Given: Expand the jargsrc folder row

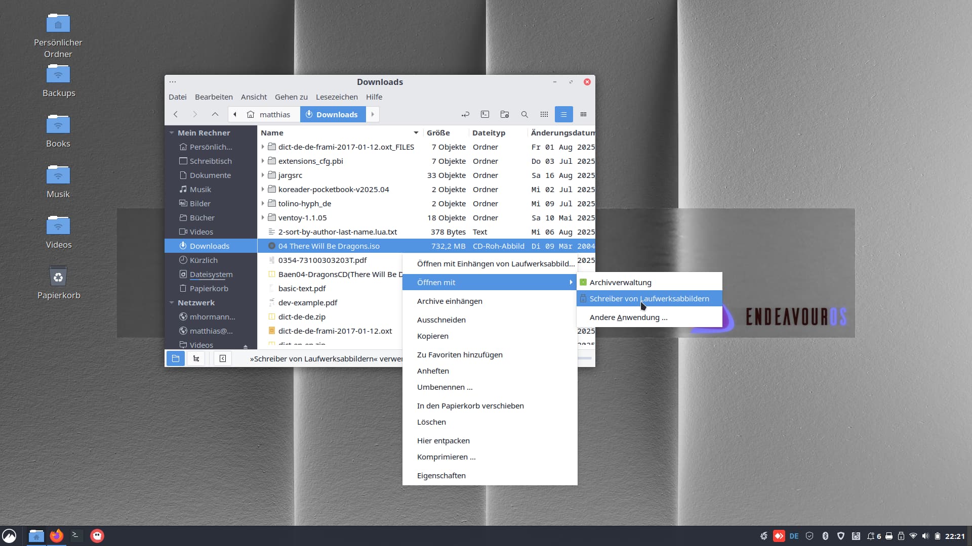Looking at the screenshot, I should pyautogui.click(x=263, y=175).
